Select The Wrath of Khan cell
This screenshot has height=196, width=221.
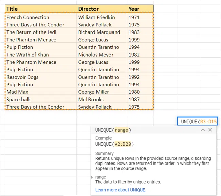(41, 55)
